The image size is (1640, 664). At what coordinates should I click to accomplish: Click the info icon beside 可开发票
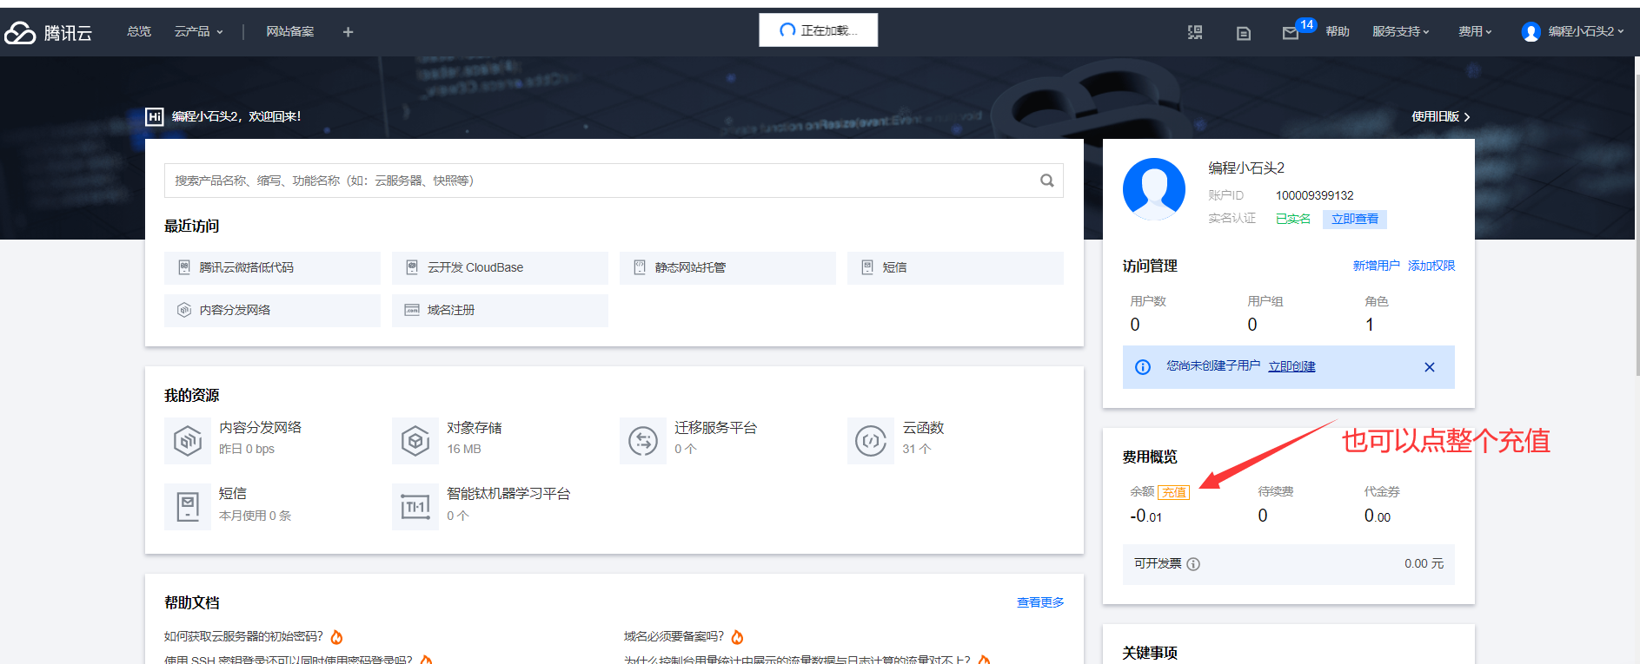pyautogui.click(x=1193, y=564)
